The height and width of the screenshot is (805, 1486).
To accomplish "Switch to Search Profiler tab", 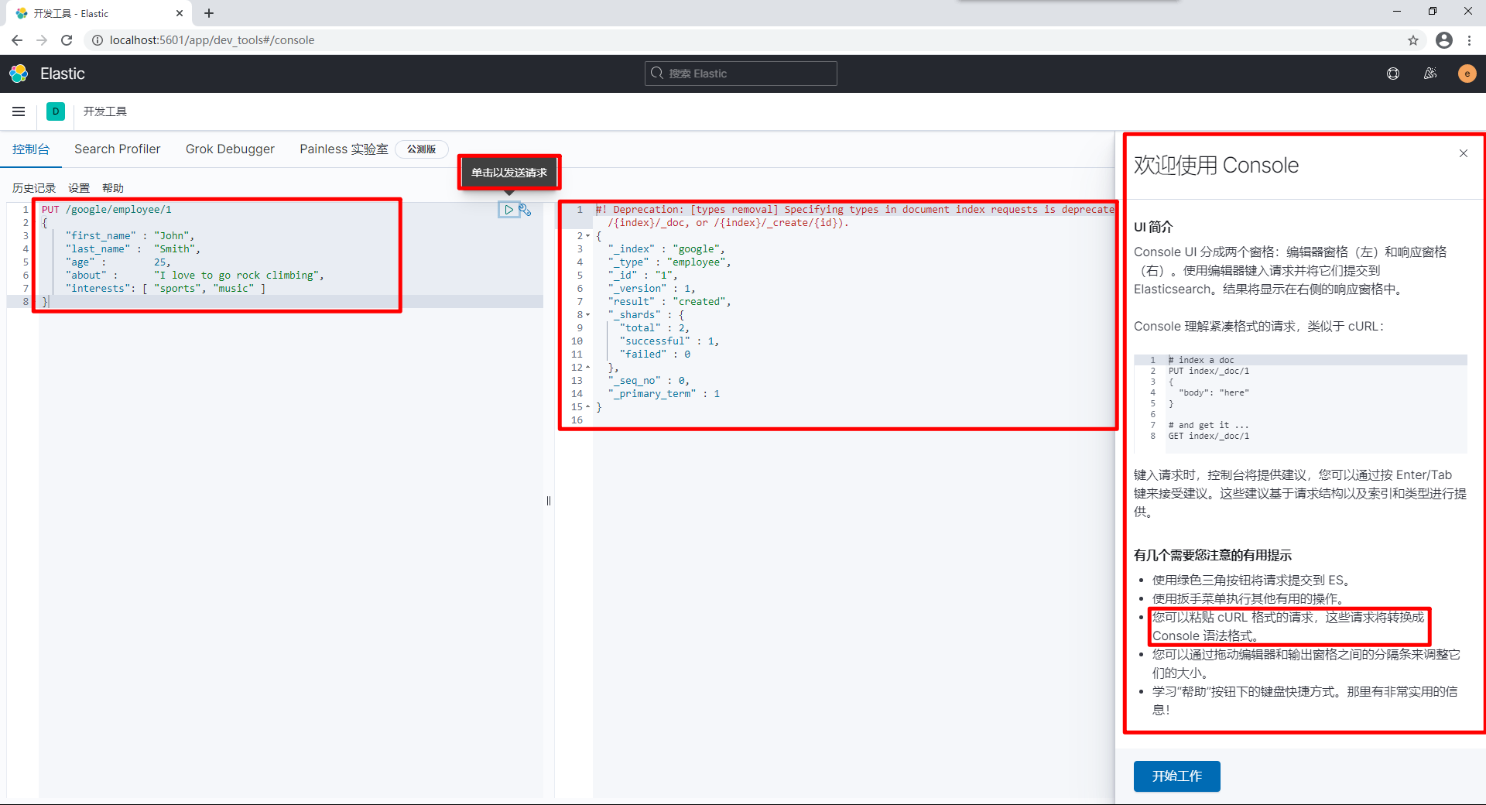I will pyautogui.click(x=118, y=149).
